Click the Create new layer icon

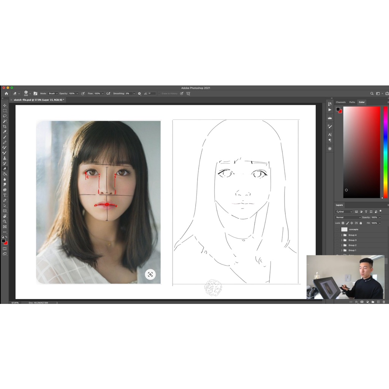coord(378,302)
